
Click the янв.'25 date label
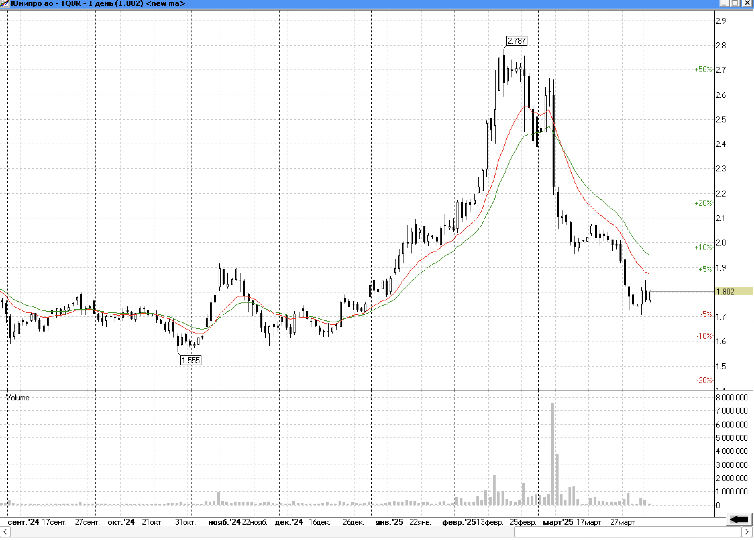pyautogui.click(x=389, y=522)
